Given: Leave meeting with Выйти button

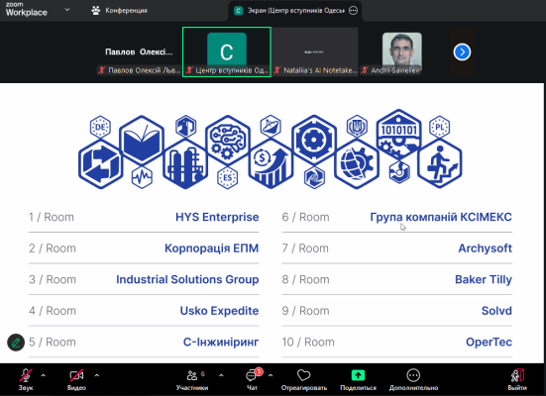Looking at the screenshot, I should [x=517, y=379].
